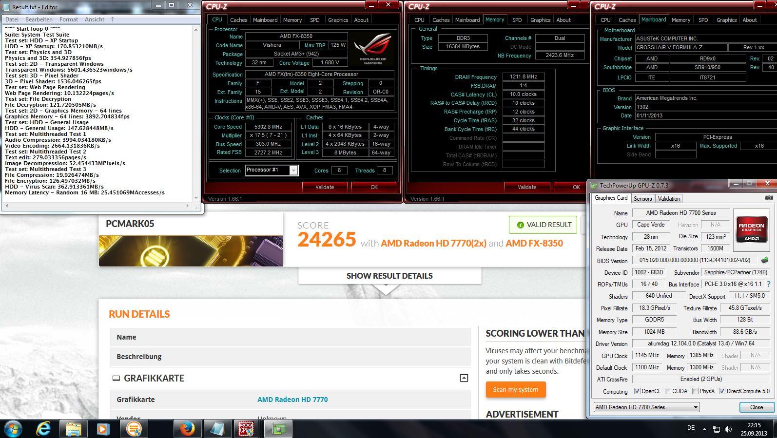Switch to Notepad editor in taskbar

pos(217,429)
